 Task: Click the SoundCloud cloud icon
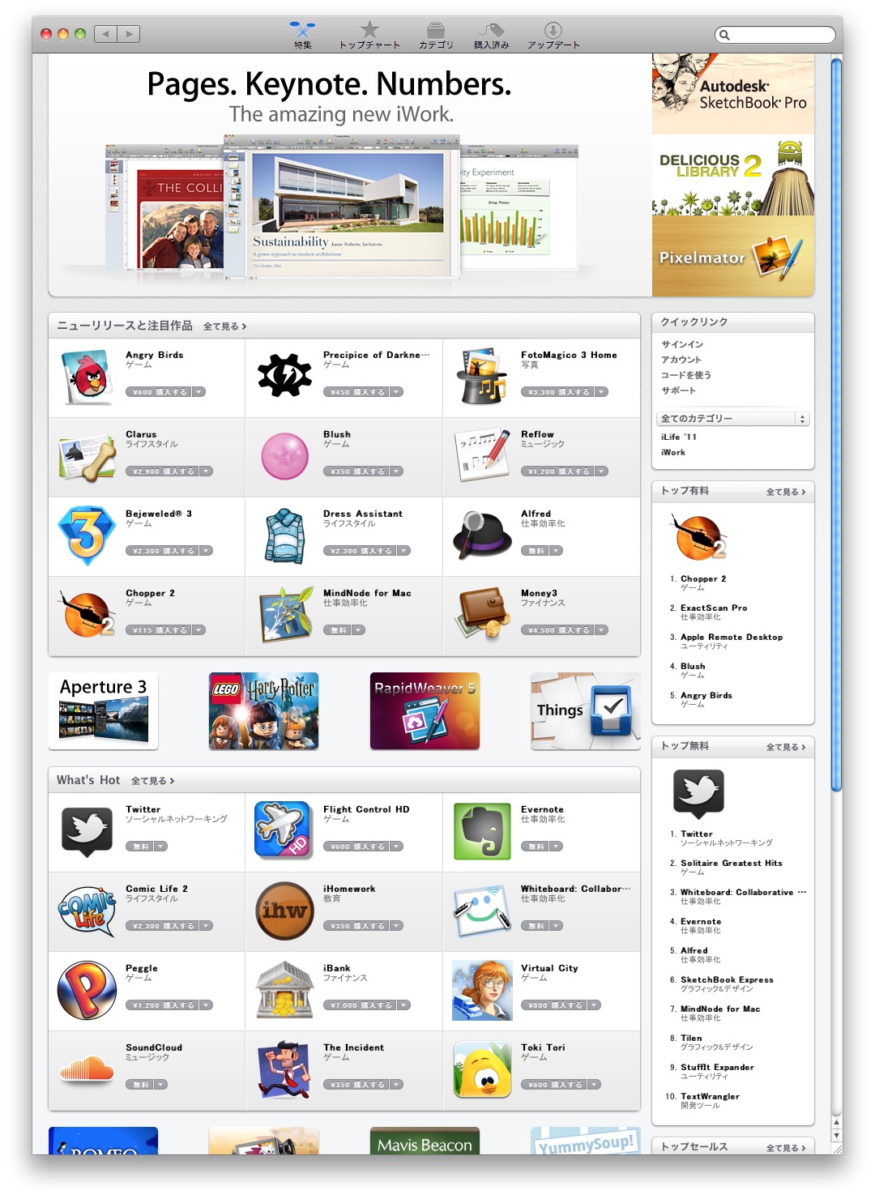[87, 1069]
